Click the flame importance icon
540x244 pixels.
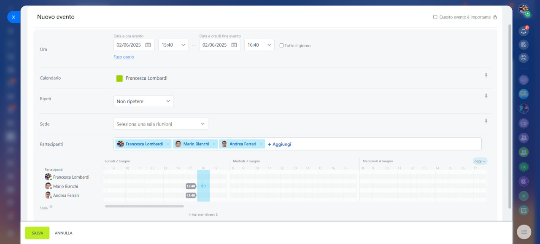[x=495, y=17]
